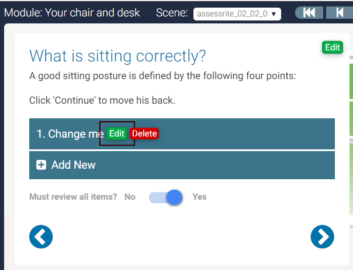Click the 'Module: Your chair and desk' title
Screen dimensions: 353x270
[x=72, y=12]
